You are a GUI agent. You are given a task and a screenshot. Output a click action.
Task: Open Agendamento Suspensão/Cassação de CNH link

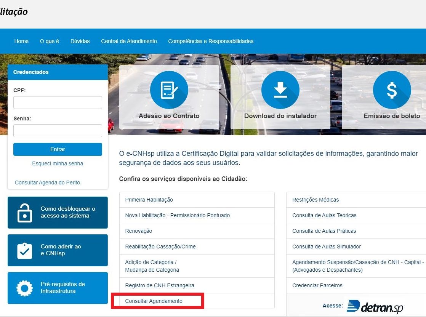(356, 266)
